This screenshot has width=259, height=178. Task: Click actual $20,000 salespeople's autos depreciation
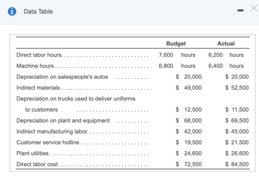[237, 77]
